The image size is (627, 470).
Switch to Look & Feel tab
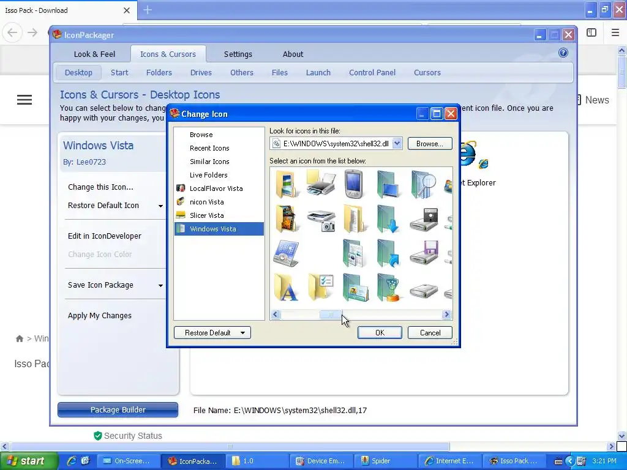tap(94, 54)
